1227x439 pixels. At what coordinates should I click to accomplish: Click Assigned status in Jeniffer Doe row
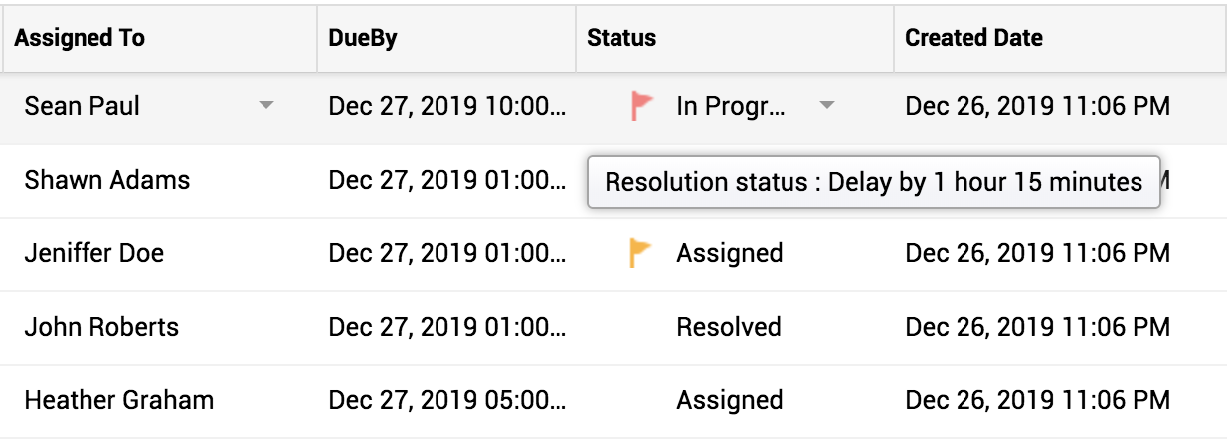tap(729, 253)
